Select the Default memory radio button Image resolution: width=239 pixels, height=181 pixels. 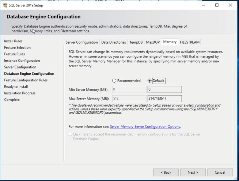tap(150, 81)
